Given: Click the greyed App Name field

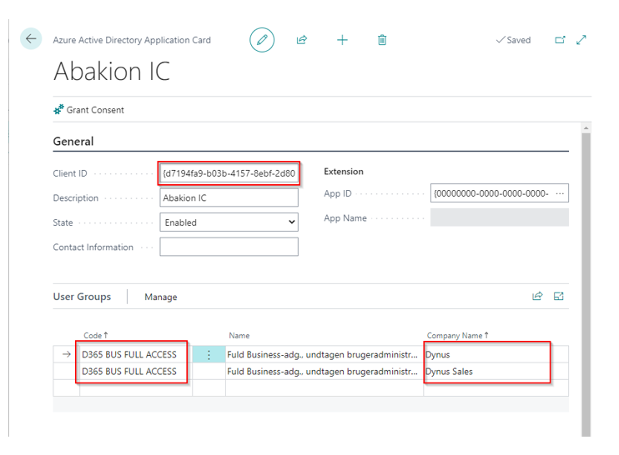Looking at the screenshot, I should 500,217.
